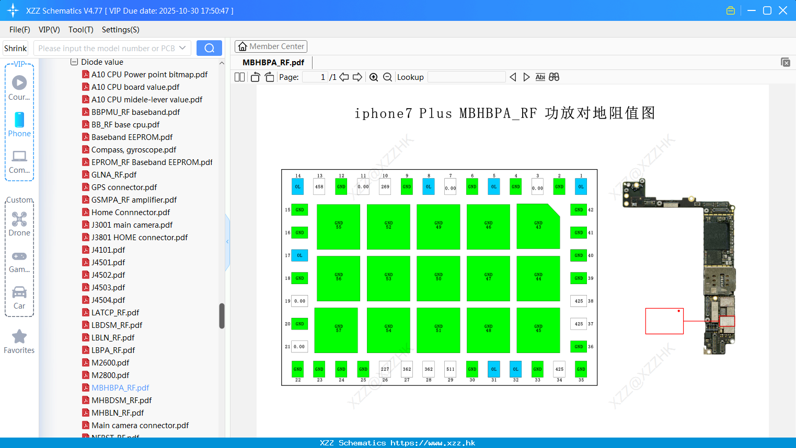796x448 pixels.
Task: Zoom in on the PDF
Action: pyautogui.click(x=374, y=77)
